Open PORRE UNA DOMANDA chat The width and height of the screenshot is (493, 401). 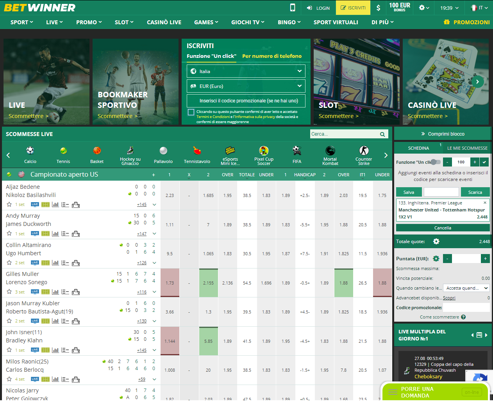pyautogui.click(x=436, y=392)
